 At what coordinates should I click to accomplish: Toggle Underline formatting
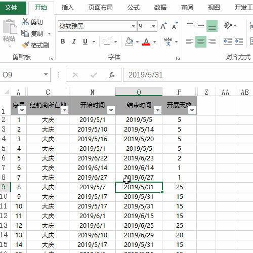pyautogui.click(x=85, y=41)
